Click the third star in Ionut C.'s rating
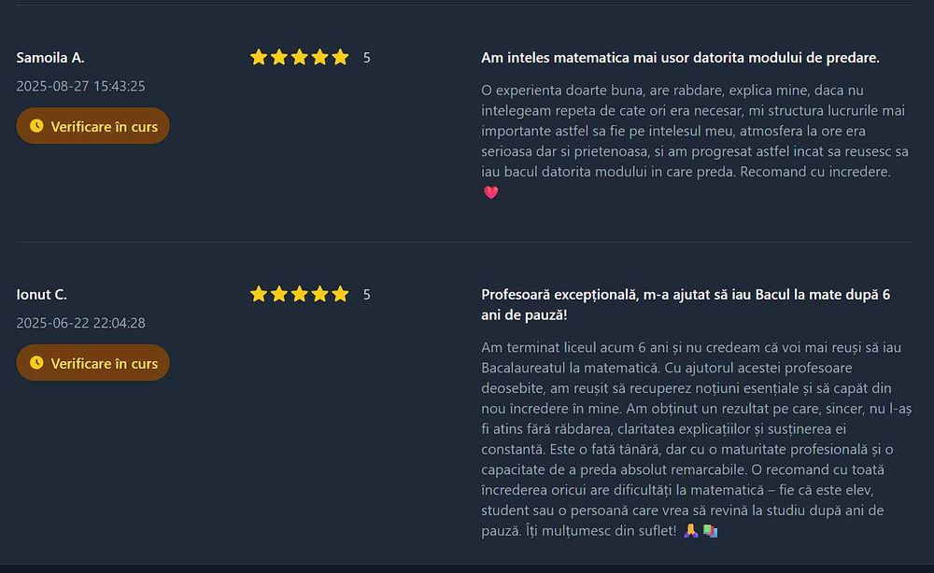The width and height of the screenshot is (934, 573). pos(299,295)
